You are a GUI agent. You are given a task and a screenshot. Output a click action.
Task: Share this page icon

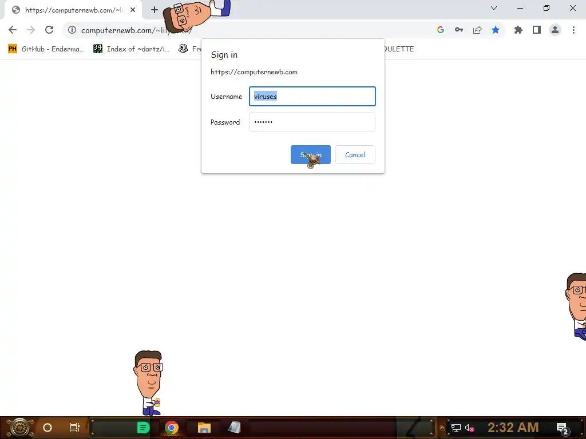(477, 30)
